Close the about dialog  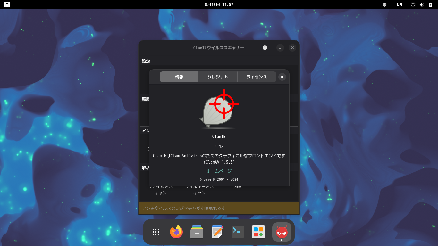[x=282, y=77]
